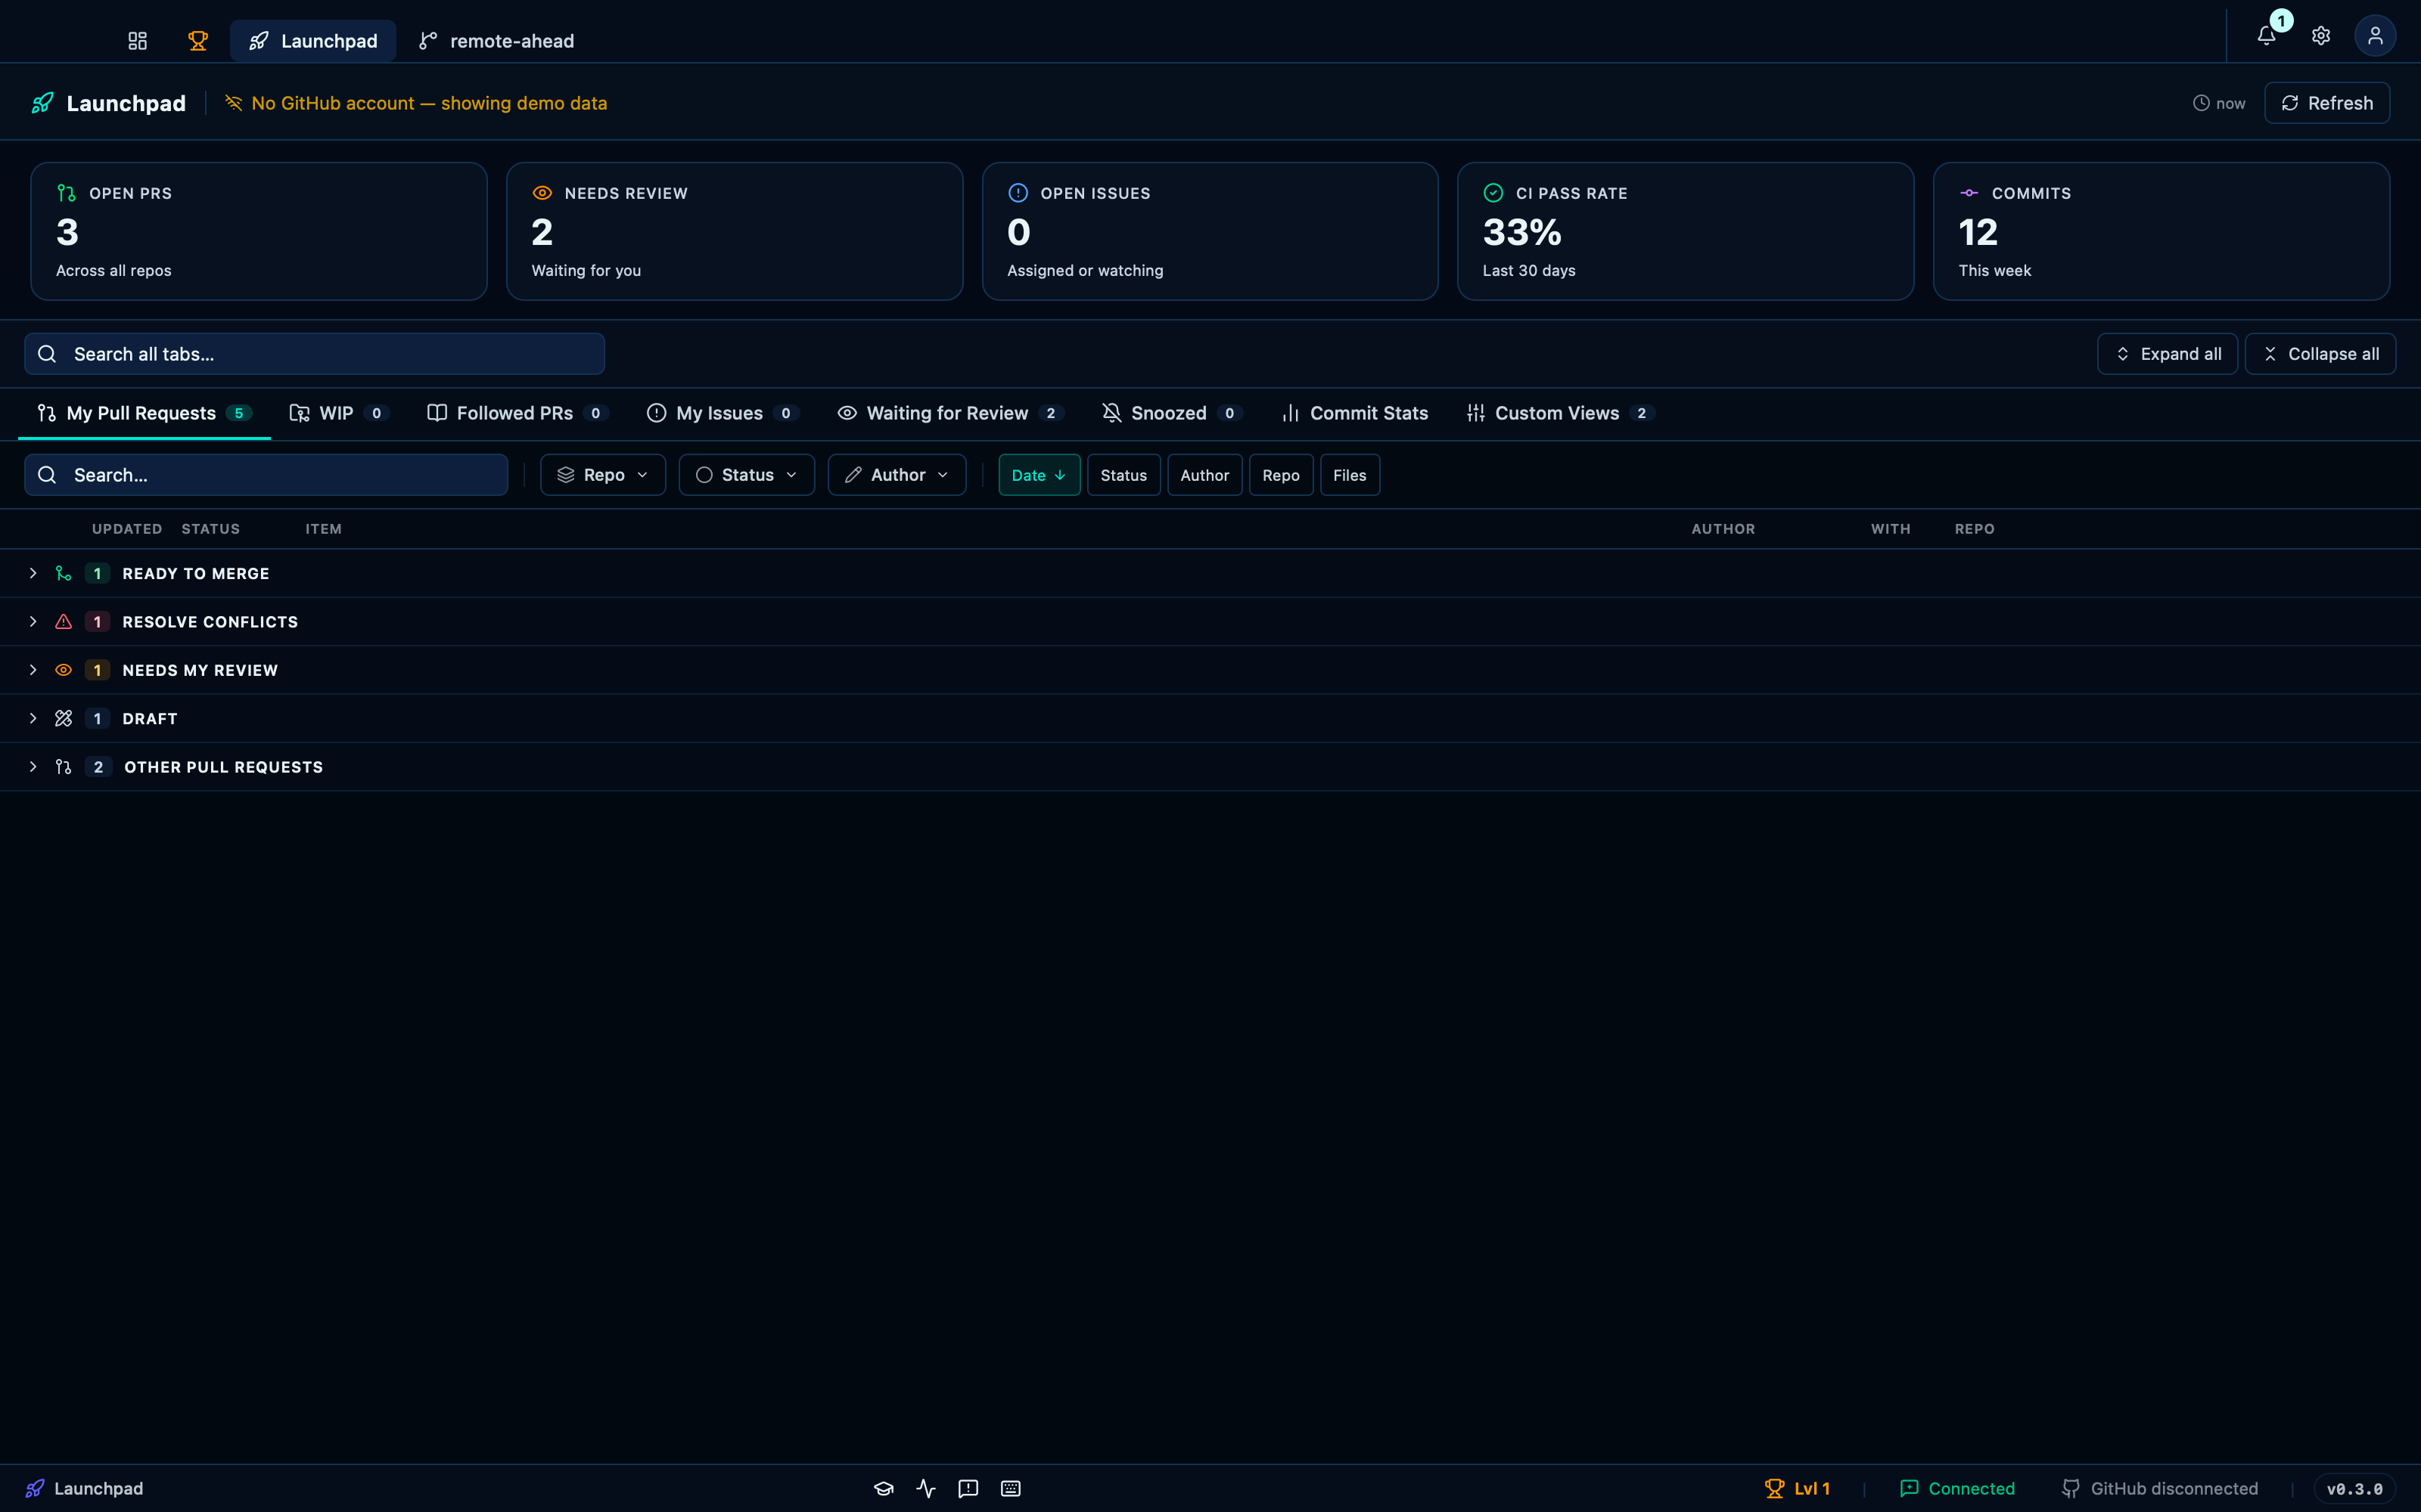
Task: Click the Open Issues stat card
Action: click(1210, 231)
